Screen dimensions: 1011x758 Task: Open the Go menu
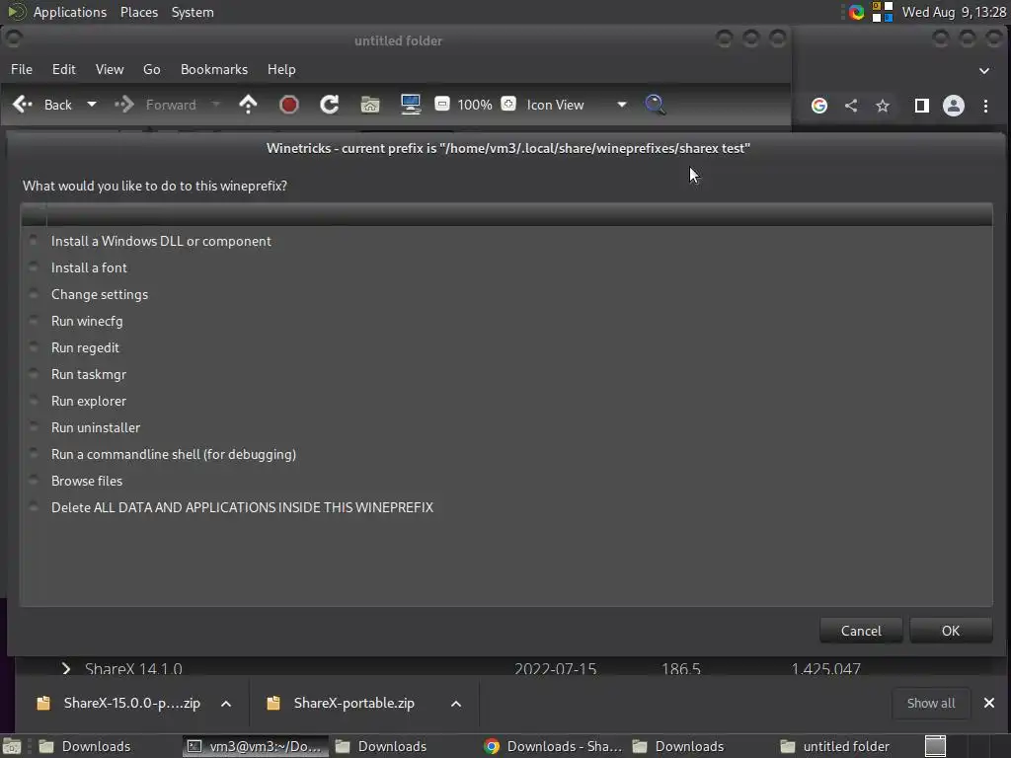point(151,69)
